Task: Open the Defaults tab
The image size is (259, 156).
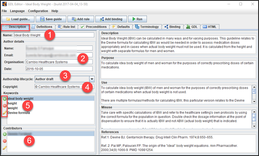Action: (x=121, y=27)
